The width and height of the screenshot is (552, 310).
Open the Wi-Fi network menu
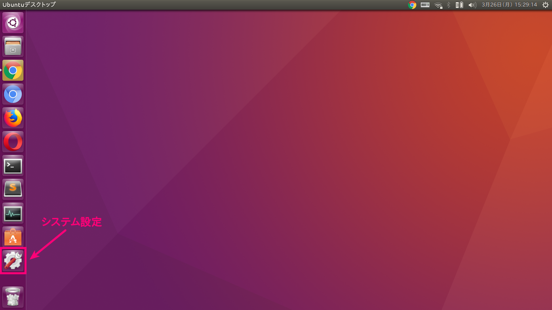click(x=438, y=5)
